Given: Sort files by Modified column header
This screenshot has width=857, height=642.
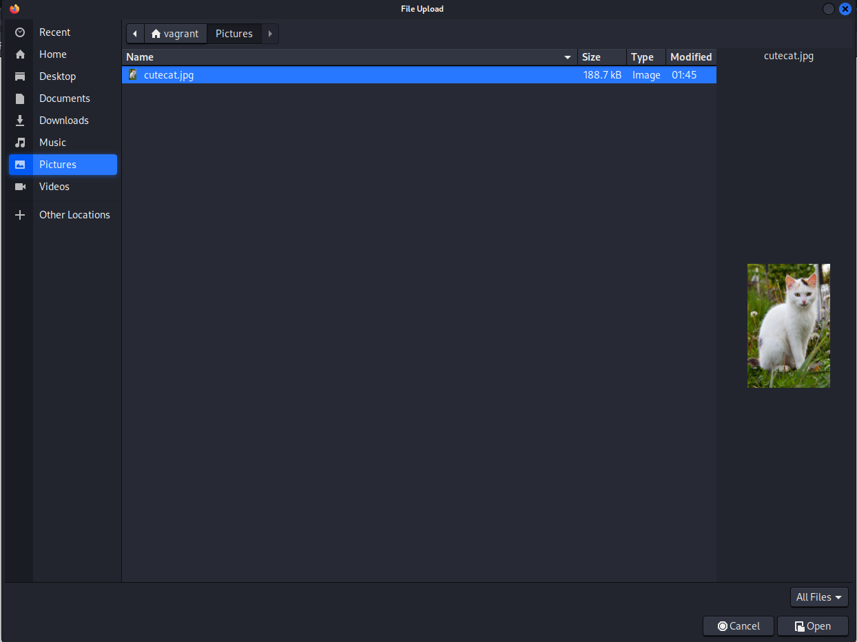Looking at the screenshot, I should point(691,57).
